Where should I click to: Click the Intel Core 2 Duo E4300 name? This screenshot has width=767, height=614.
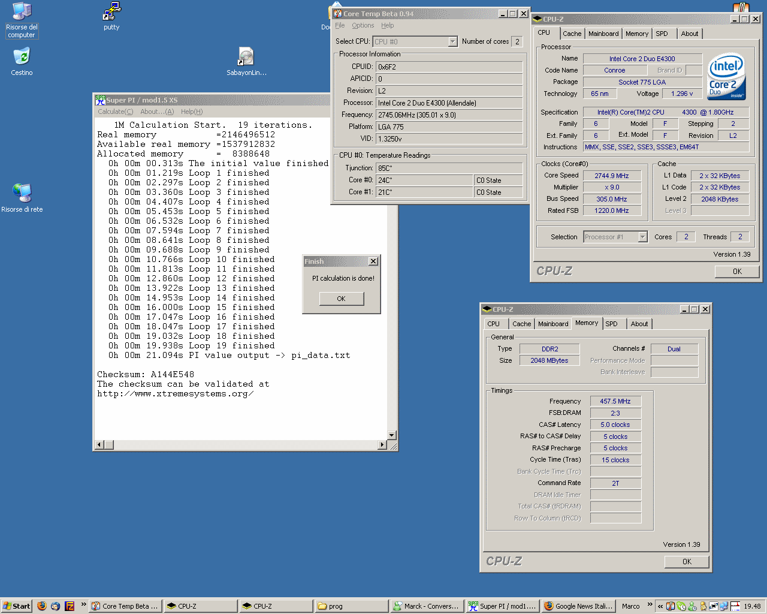coord(642,59)
